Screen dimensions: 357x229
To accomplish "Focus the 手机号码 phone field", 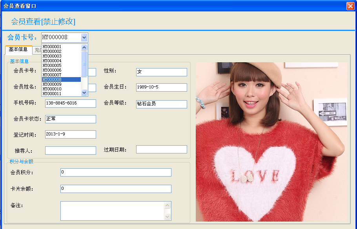I will (70, 103).
